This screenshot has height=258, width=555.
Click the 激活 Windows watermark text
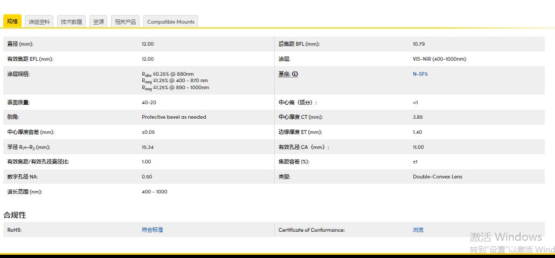(x=505, y=237)
